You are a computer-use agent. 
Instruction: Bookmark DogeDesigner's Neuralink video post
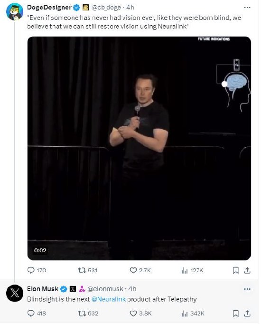point(236,270)
